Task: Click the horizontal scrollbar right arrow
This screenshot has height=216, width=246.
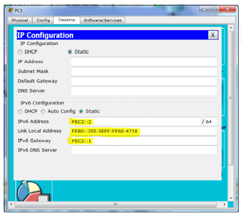Action: tap(225, 204)
